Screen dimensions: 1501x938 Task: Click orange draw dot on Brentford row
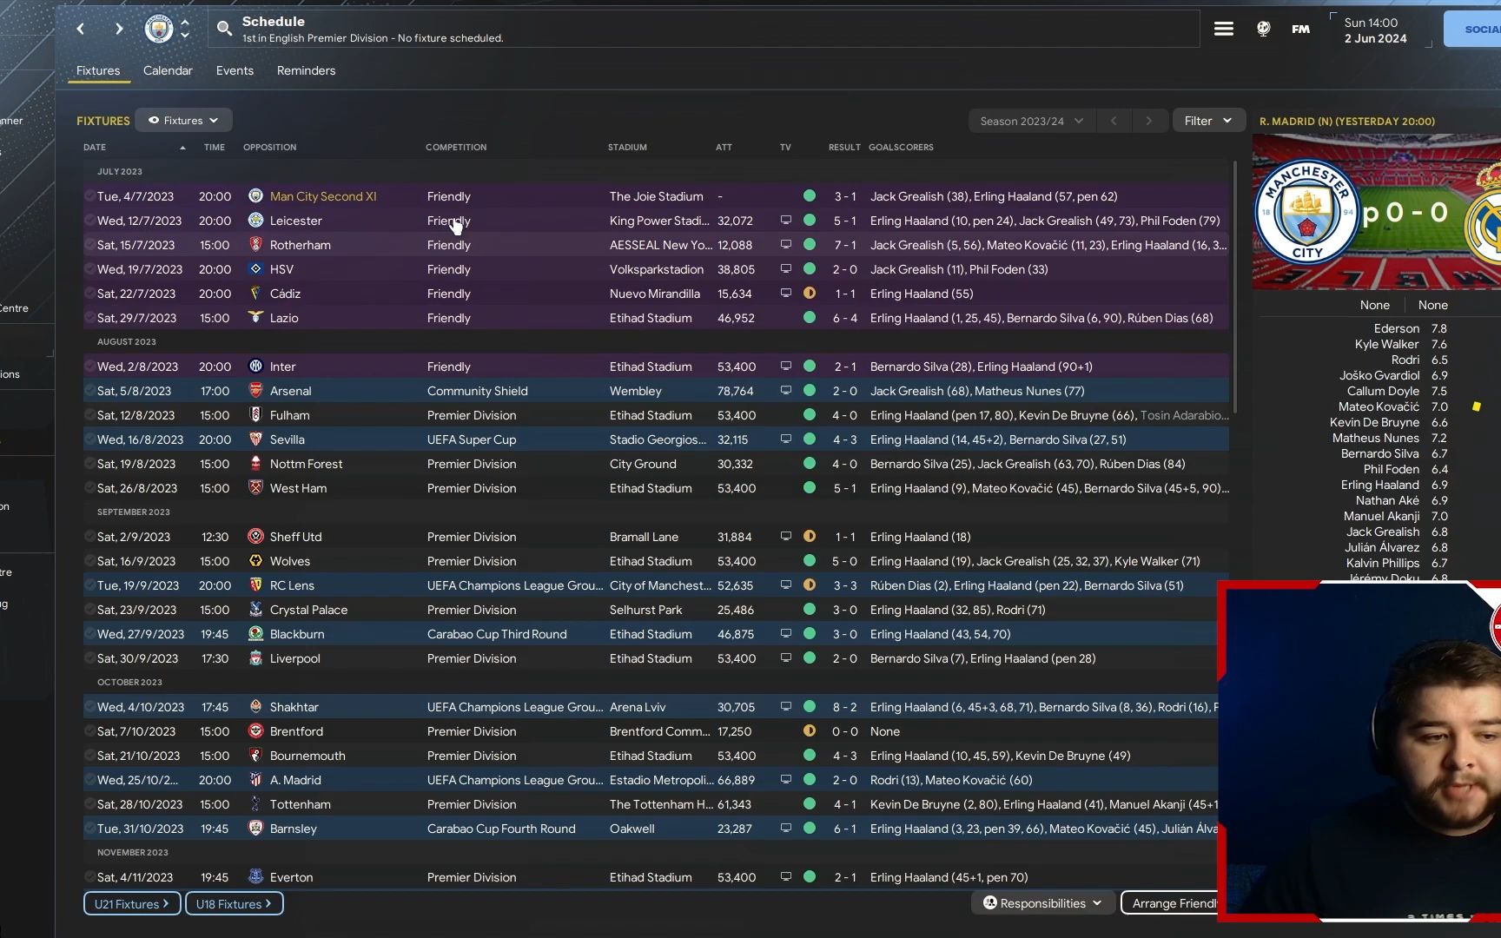click(810, 731)
